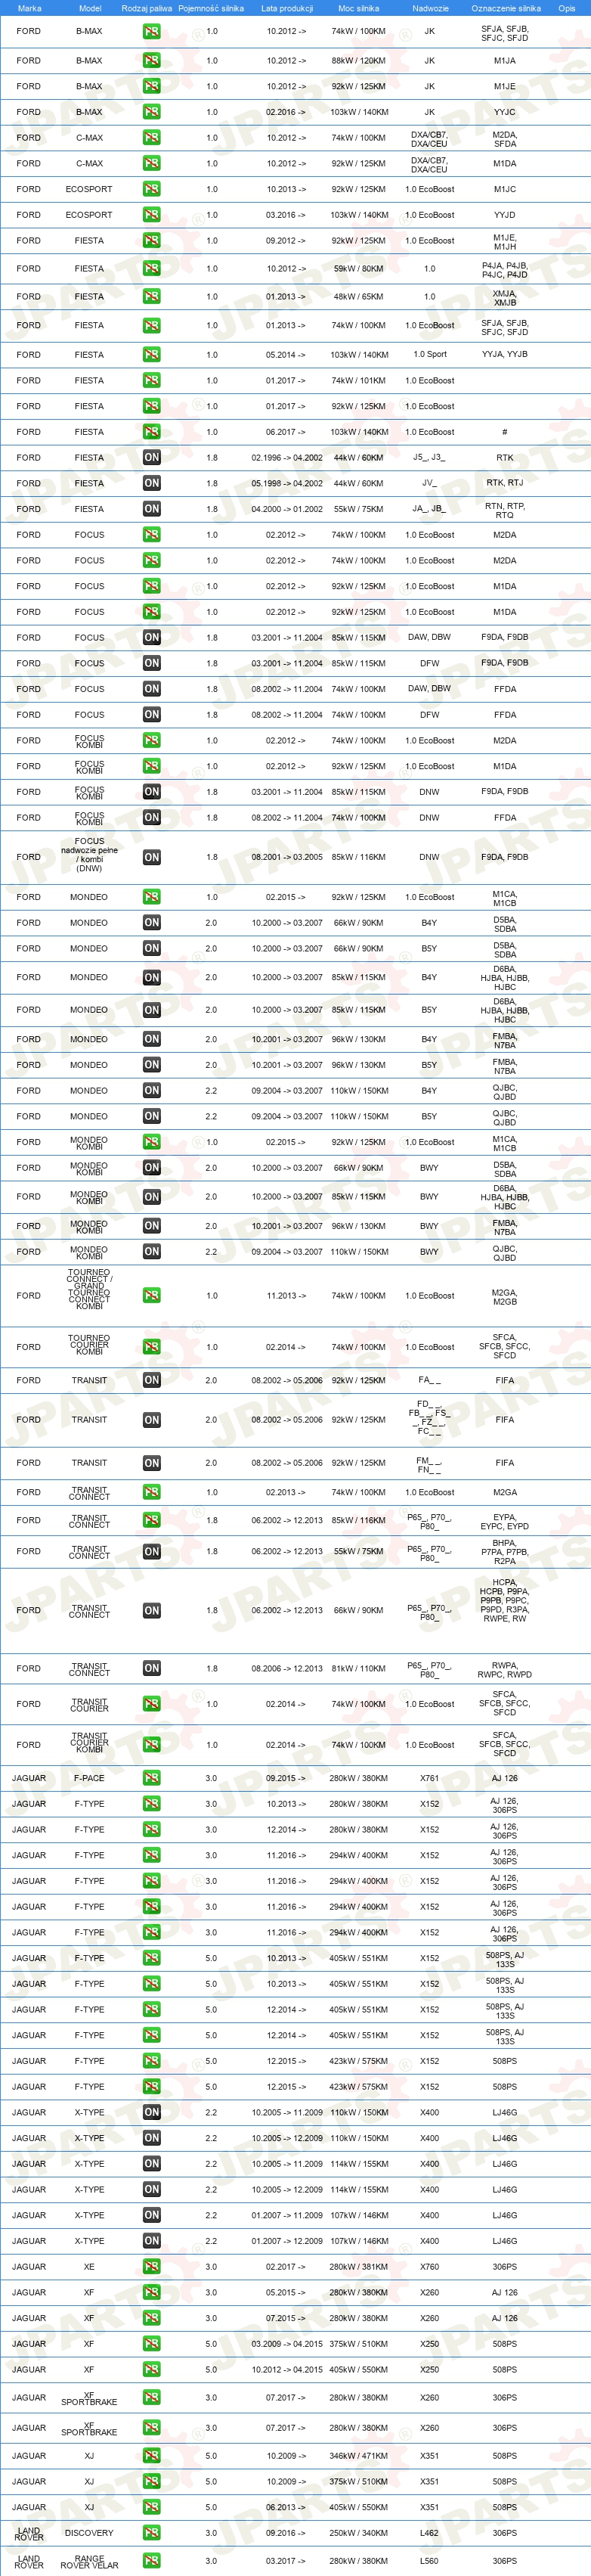This screenshot has width=591, height=2576.
Task: Click the 'L462' body cell
Action: (429, 2533)
